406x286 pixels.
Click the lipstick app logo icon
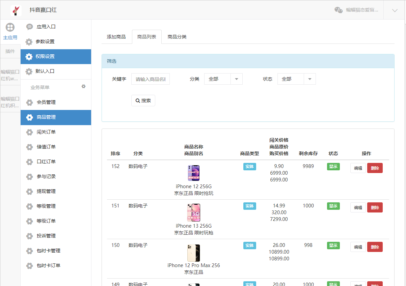(16, 10)
